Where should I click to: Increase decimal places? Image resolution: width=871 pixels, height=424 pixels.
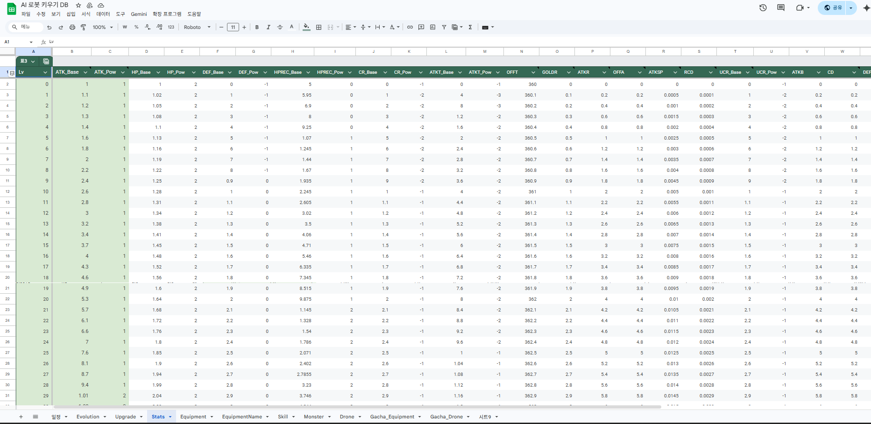159,27
